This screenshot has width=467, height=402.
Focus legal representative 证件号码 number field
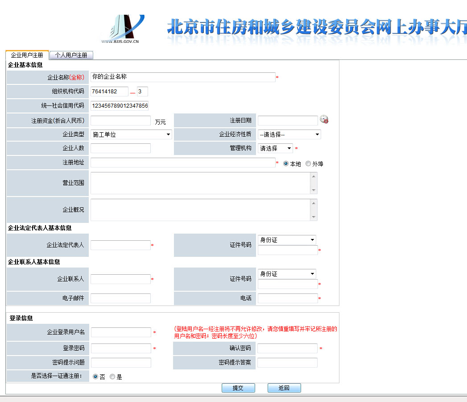(288, 250)
